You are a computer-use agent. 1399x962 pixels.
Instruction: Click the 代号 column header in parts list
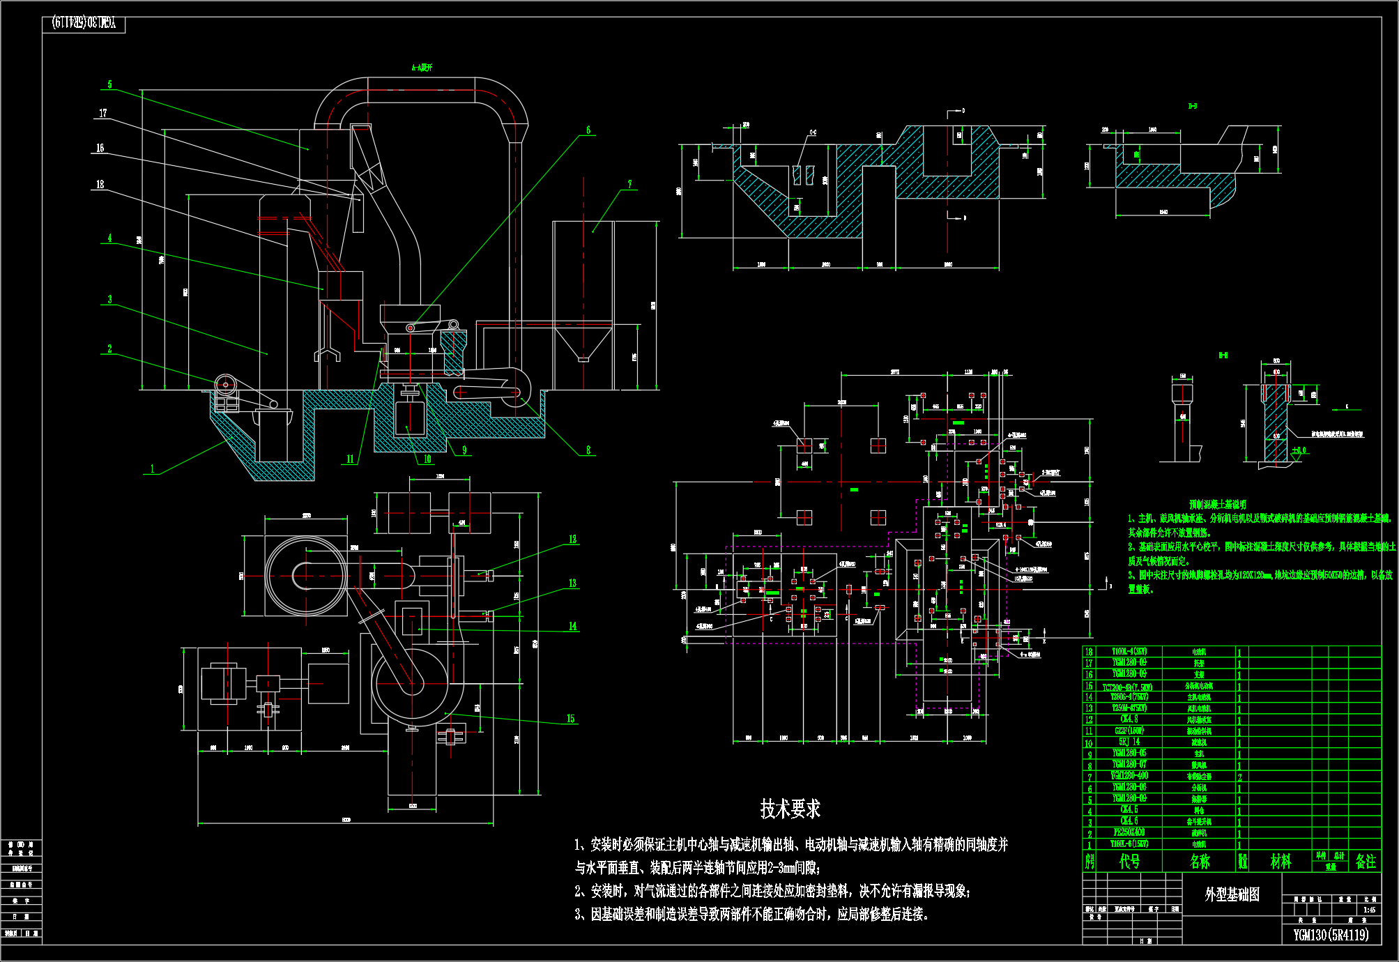click(x=1129, y=862)
